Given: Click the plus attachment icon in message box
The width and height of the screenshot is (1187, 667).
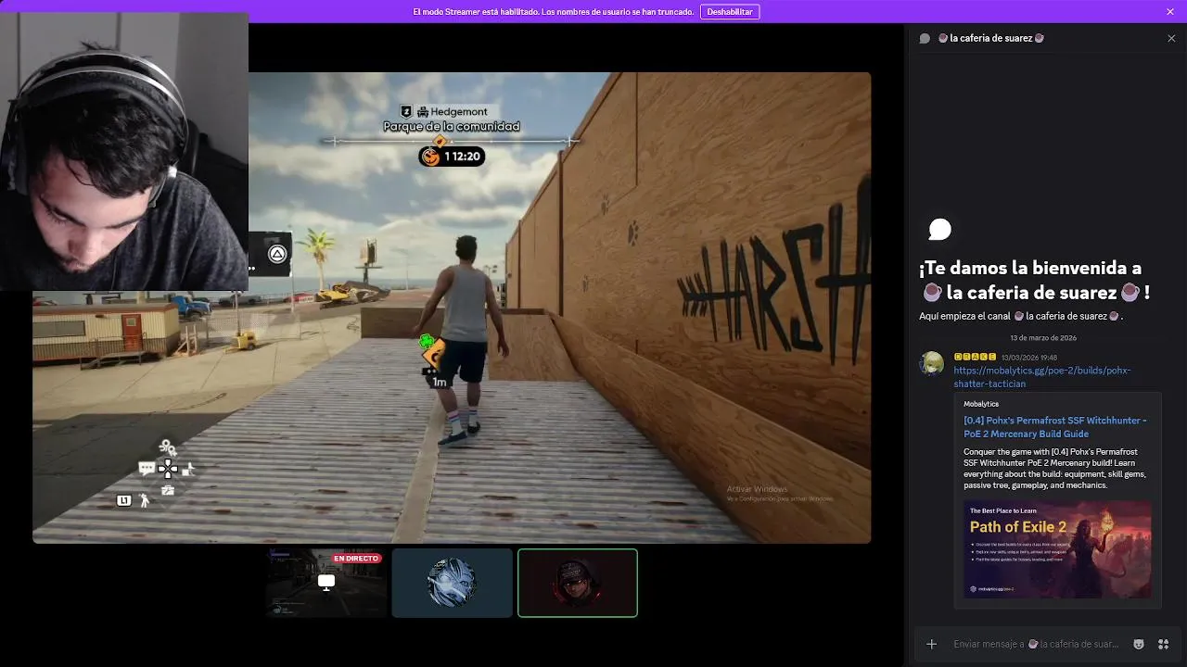Looking at the screenshot, I should 932,644.
